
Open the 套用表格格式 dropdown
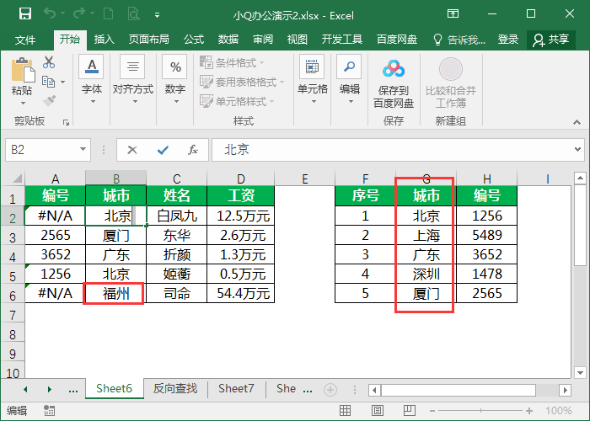[x=242, y=82]
